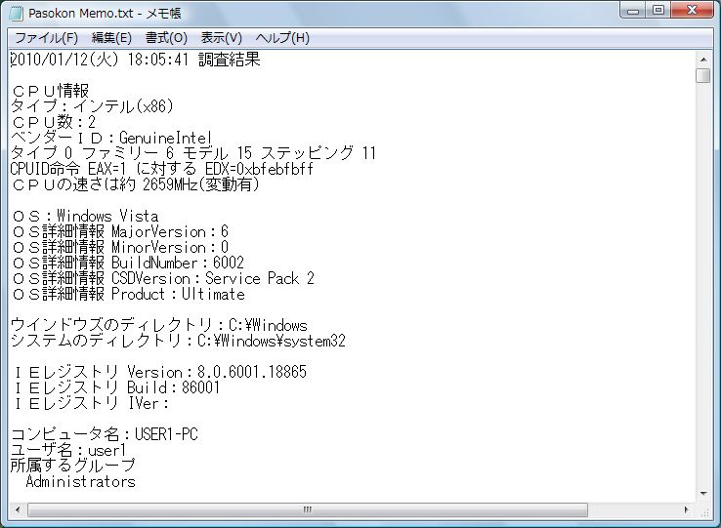The image size is (721, 528).
Task: Click the 'BuildNumber：6002' line
Action: click(x=128, y=263)
